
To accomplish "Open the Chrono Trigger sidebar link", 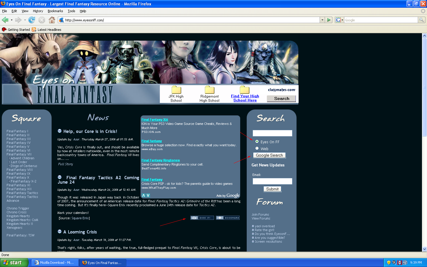I will tap(18, 208).
